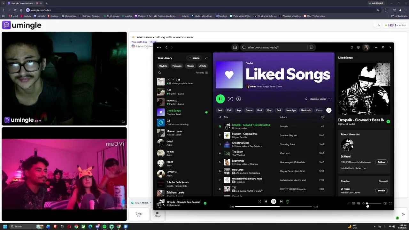Open Connect to a device
The image size is (409, 230).
pyautogui.click(x=359, y=203)
